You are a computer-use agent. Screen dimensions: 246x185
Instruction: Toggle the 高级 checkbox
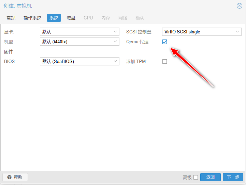point(196,177)
